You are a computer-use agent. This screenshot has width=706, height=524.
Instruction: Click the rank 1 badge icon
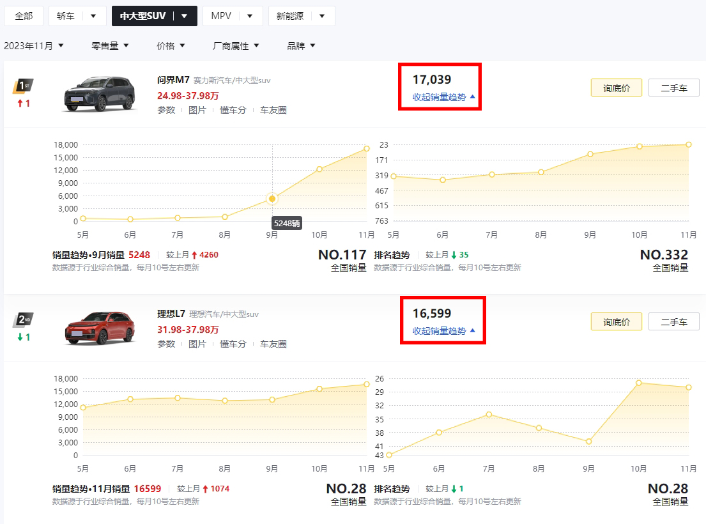(x=23, y=86)
